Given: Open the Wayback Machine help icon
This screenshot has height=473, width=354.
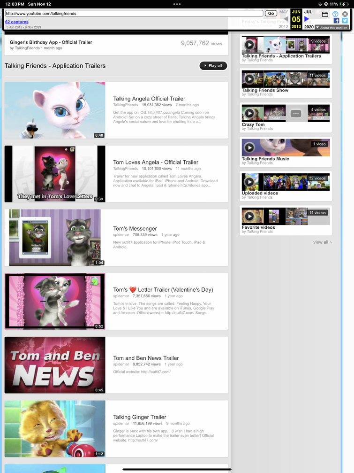Looking at the screenshot, I should click(335, 14).
